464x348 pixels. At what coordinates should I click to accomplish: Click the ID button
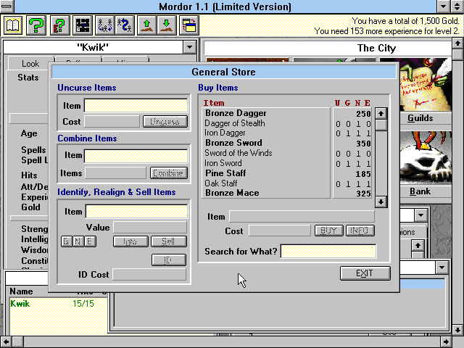[x=169, y=260]
